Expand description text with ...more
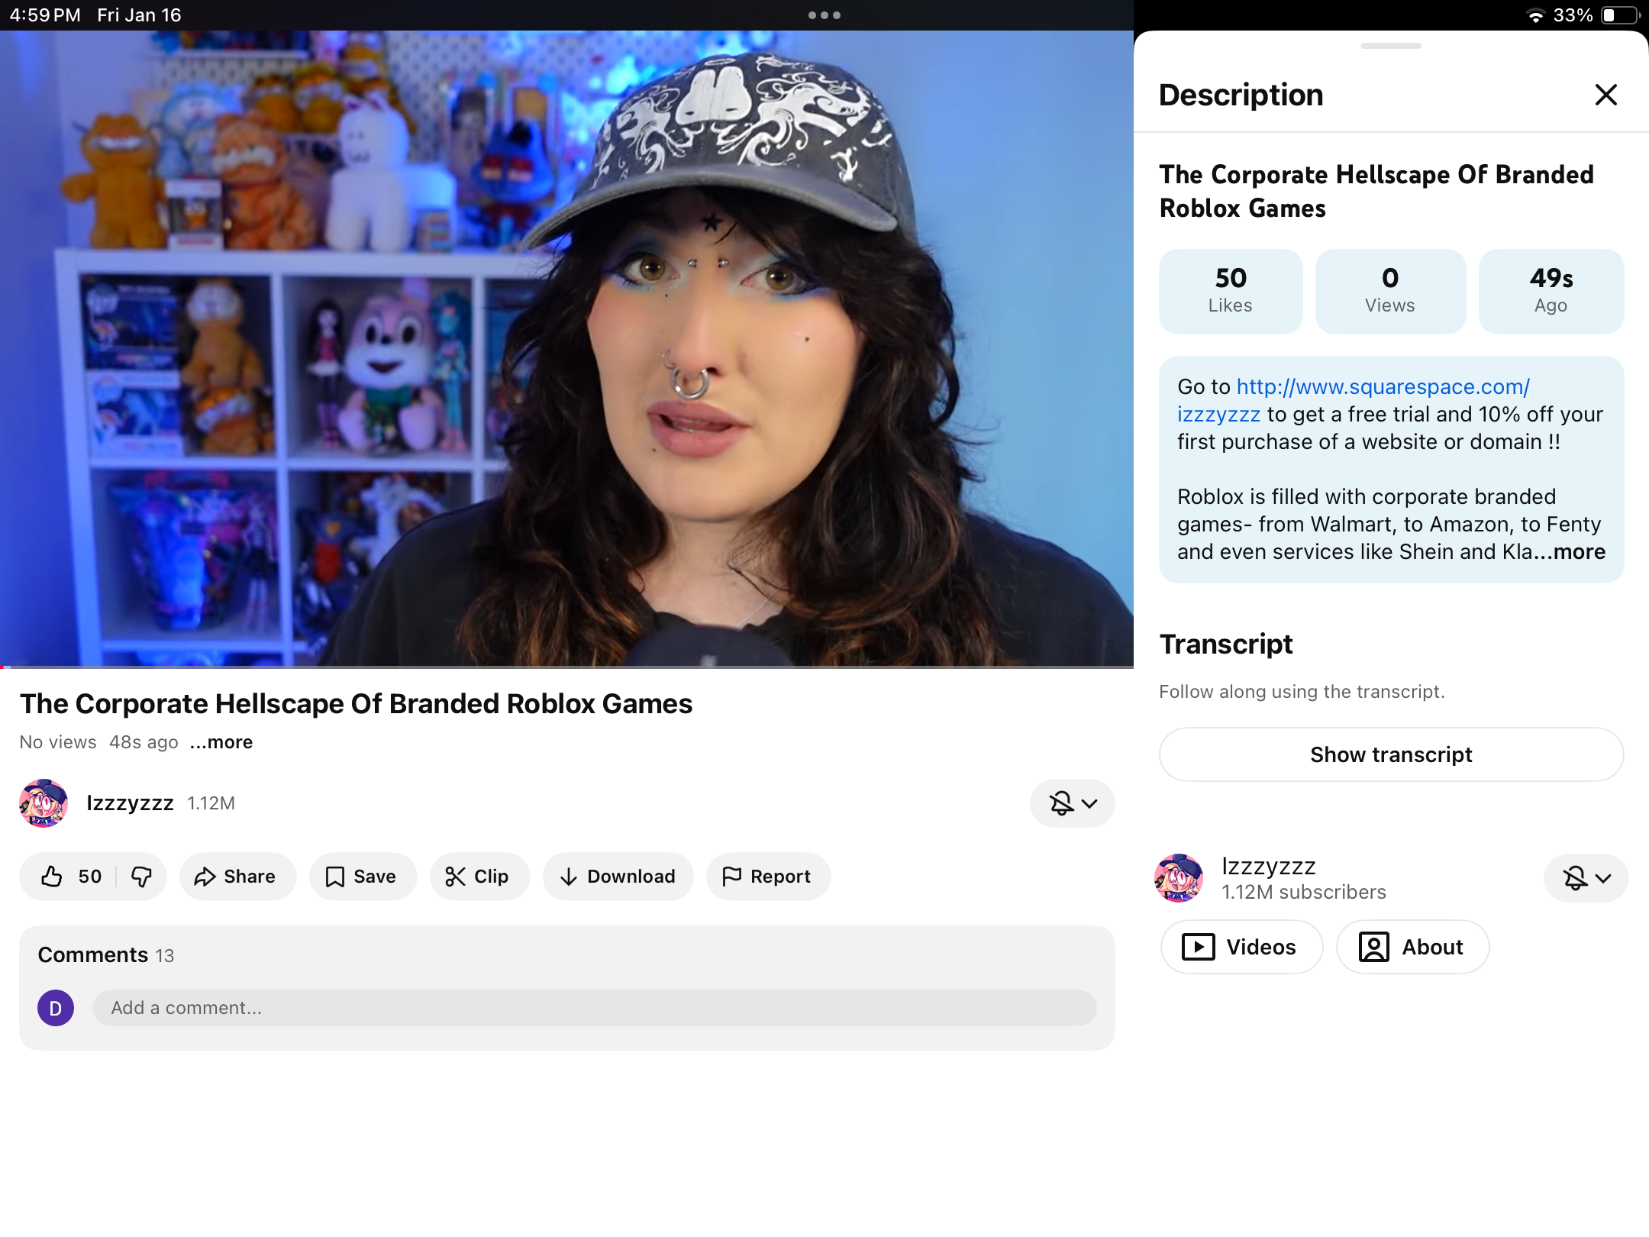Image resolution: width=1649 pixels, height=1237 pixels. 1579,552
